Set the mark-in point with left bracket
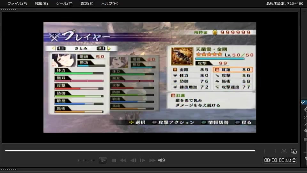The width and height of the screenshot is (307, 173). (265, 151)
